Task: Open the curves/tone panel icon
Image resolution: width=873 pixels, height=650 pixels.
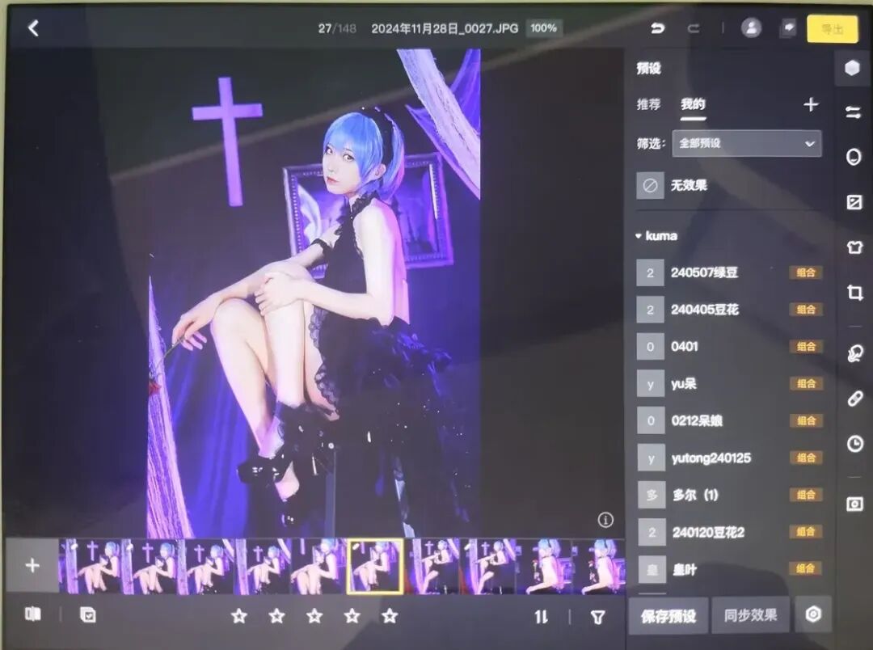Action: click(x=854, y=202)
